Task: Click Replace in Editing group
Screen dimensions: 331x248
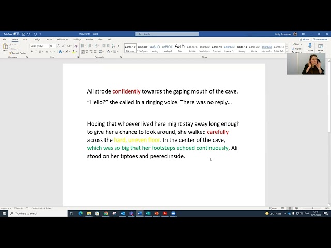Action: click(x=297, y=49)
